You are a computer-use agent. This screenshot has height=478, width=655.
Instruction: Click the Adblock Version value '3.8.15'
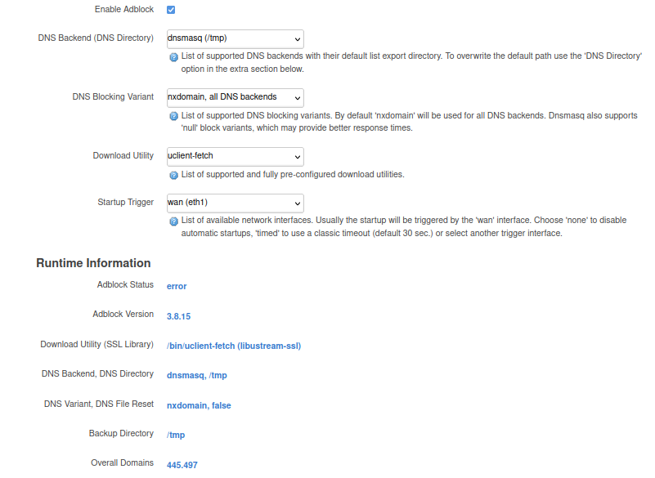179,316
